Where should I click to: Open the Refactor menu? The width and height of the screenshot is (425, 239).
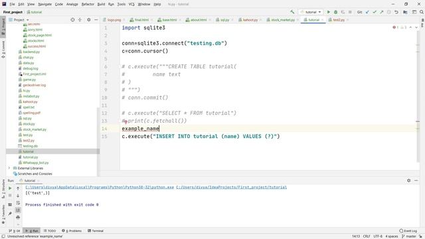coord(88,4)
